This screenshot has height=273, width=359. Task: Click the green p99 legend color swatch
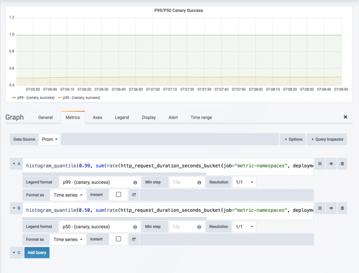point(14,98)
